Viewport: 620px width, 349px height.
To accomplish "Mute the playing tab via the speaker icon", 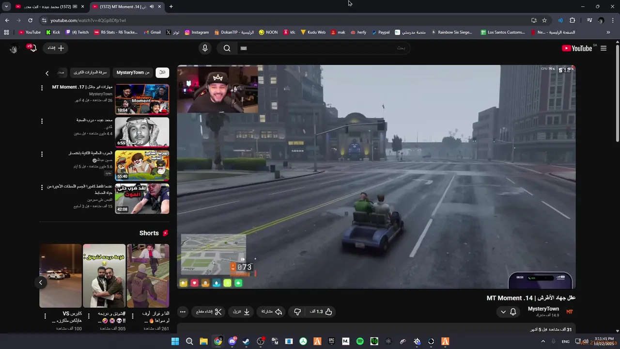I will (x=152, y=6).
